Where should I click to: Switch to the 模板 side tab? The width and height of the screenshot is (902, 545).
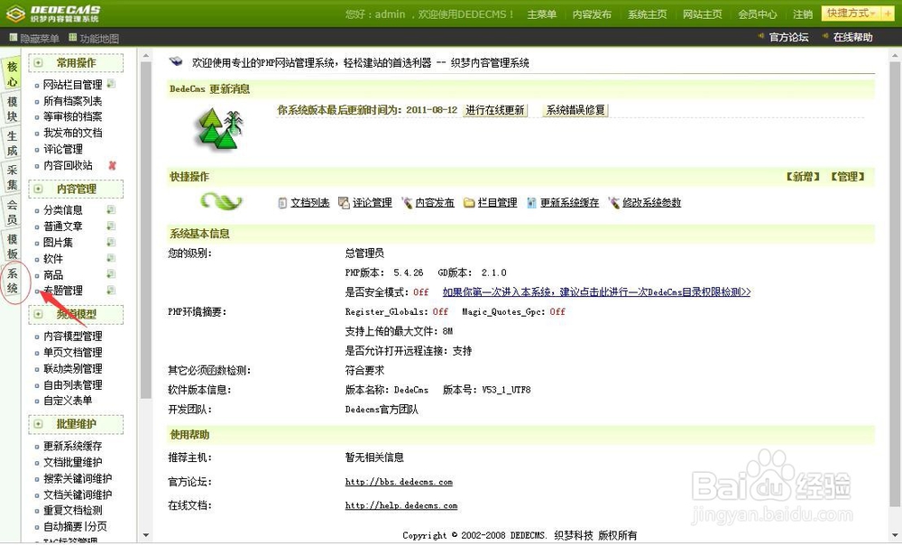12,246
